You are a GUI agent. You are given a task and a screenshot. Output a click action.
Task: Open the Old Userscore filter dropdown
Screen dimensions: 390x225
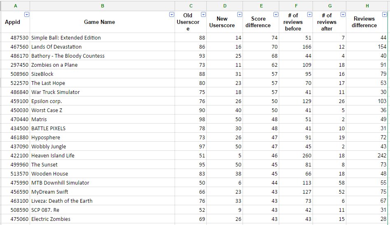tap(203, 15)
